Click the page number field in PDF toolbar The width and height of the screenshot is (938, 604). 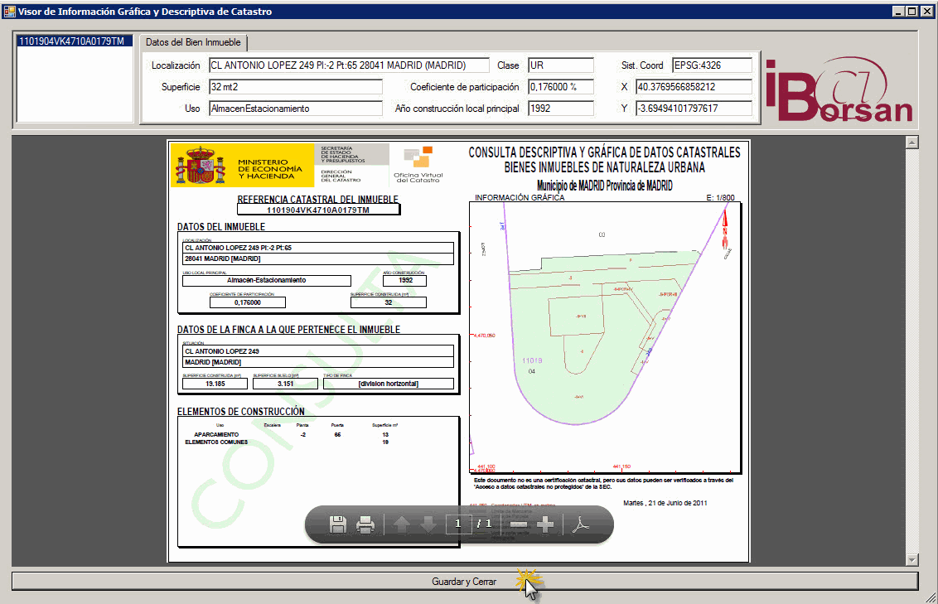pyautogui.click(x=457, y=524)
